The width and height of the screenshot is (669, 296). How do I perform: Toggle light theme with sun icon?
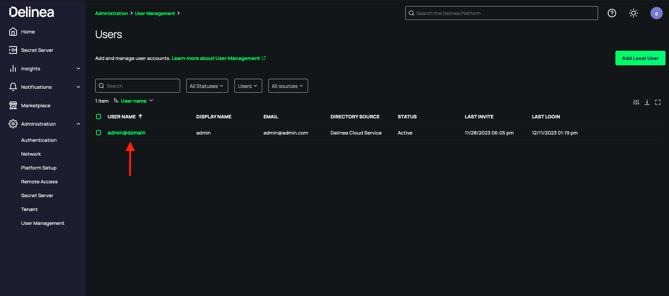(x=634, y=13)
